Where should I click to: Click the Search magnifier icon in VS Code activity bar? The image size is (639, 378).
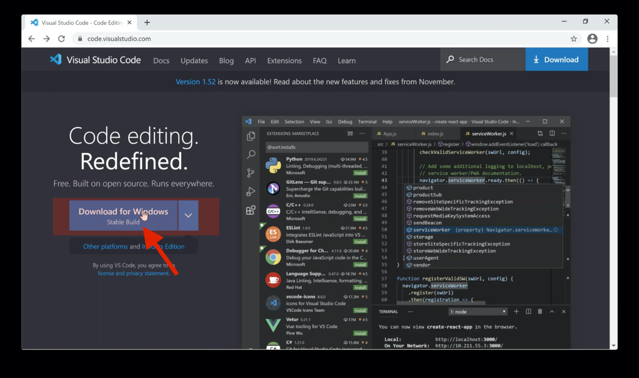click(251, 155)
